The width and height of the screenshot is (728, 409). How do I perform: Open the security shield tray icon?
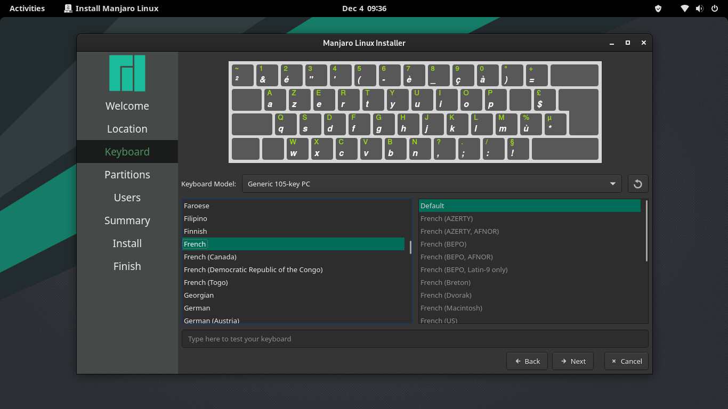point(658,9)
